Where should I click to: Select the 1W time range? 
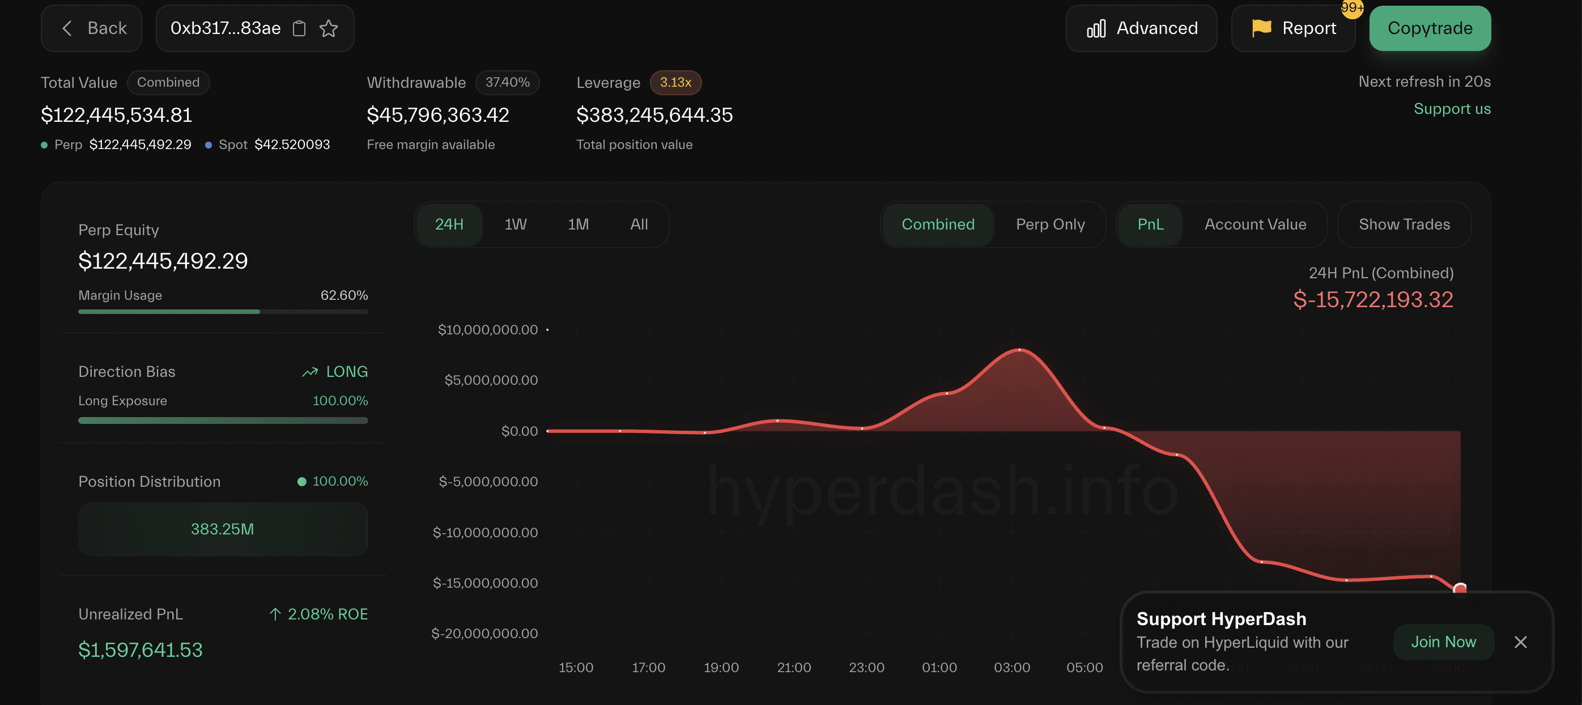pos(515,224)
